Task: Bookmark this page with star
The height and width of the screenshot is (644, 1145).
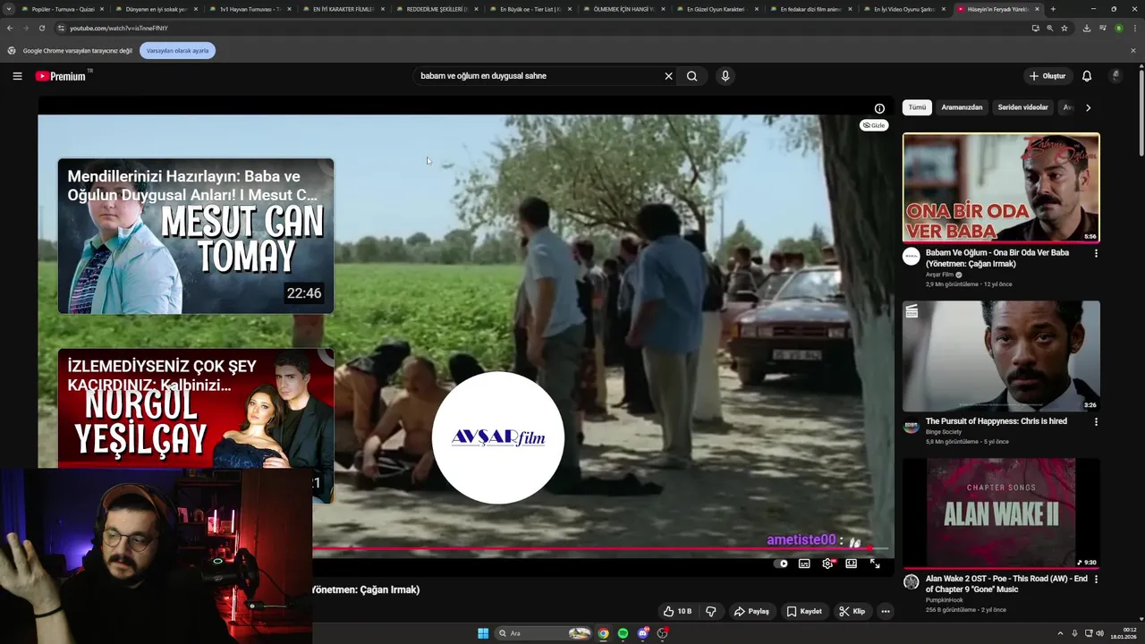Action: [1064, 28]
